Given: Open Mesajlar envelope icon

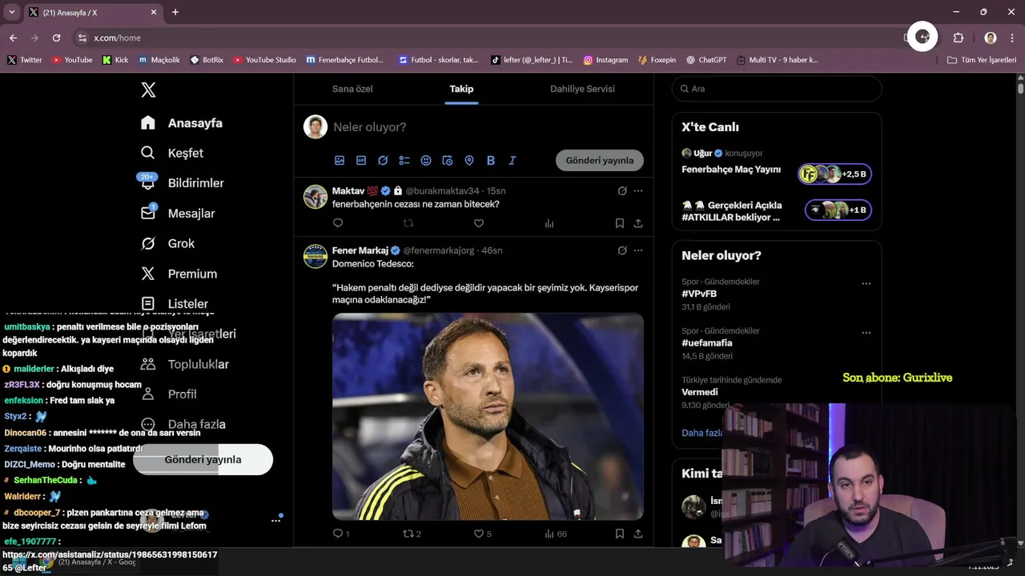Looking at the screenshot, I should pyautogui.click(x=148, y=213).
